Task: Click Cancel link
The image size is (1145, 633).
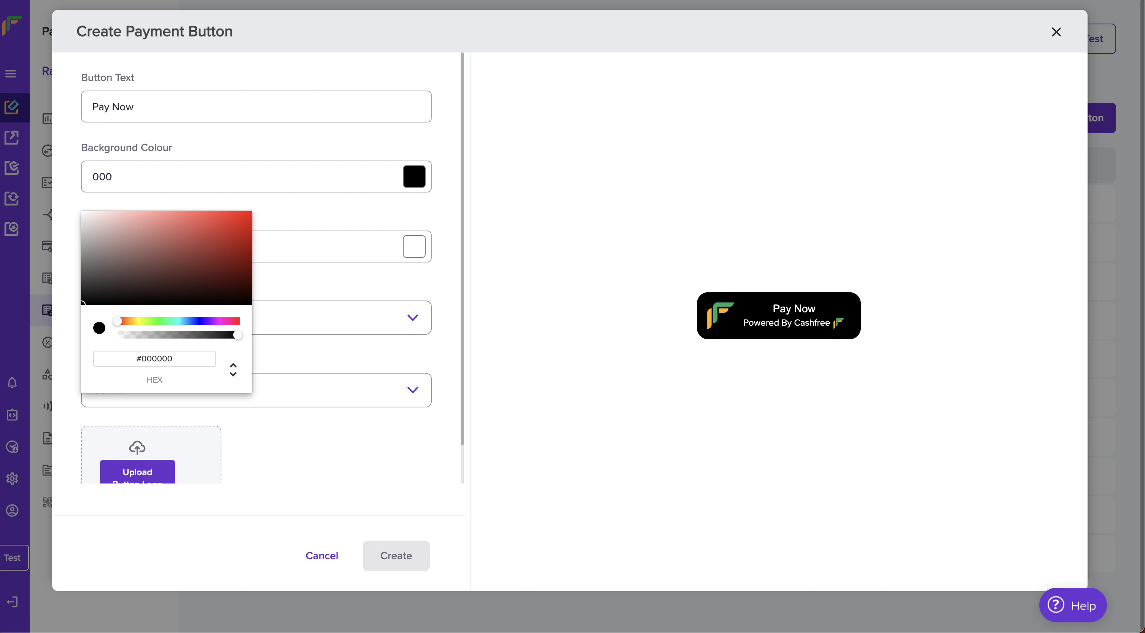Action: pyautogui.click(x=322, y=556)
